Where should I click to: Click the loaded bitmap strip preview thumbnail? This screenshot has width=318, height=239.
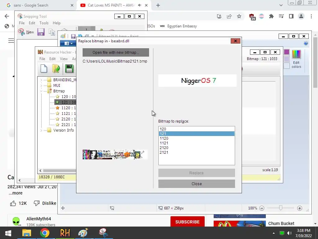tap(115, 154)
